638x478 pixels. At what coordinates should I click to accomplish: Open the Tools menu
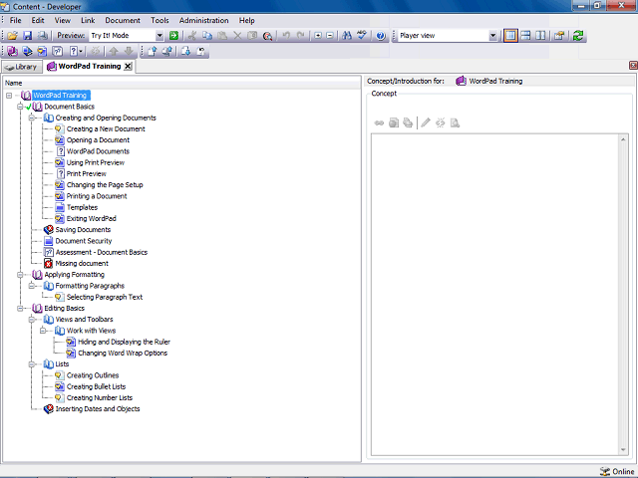pyautogui.click(x=159, y=20)
